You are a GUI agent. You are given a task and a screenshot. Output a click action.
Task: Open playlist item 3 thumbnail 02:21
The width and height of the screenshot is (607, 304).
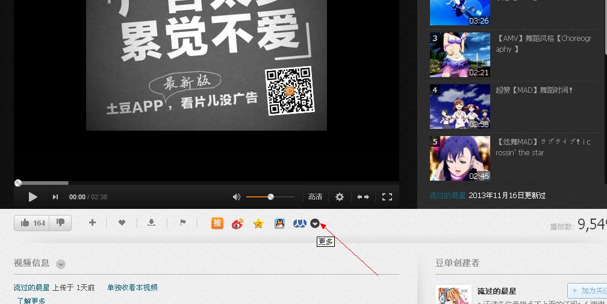click(460, 55)
